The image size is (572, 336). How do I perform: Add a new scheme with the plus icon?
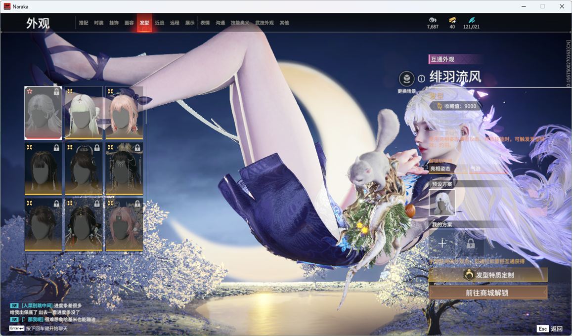(x=442, y=243)
